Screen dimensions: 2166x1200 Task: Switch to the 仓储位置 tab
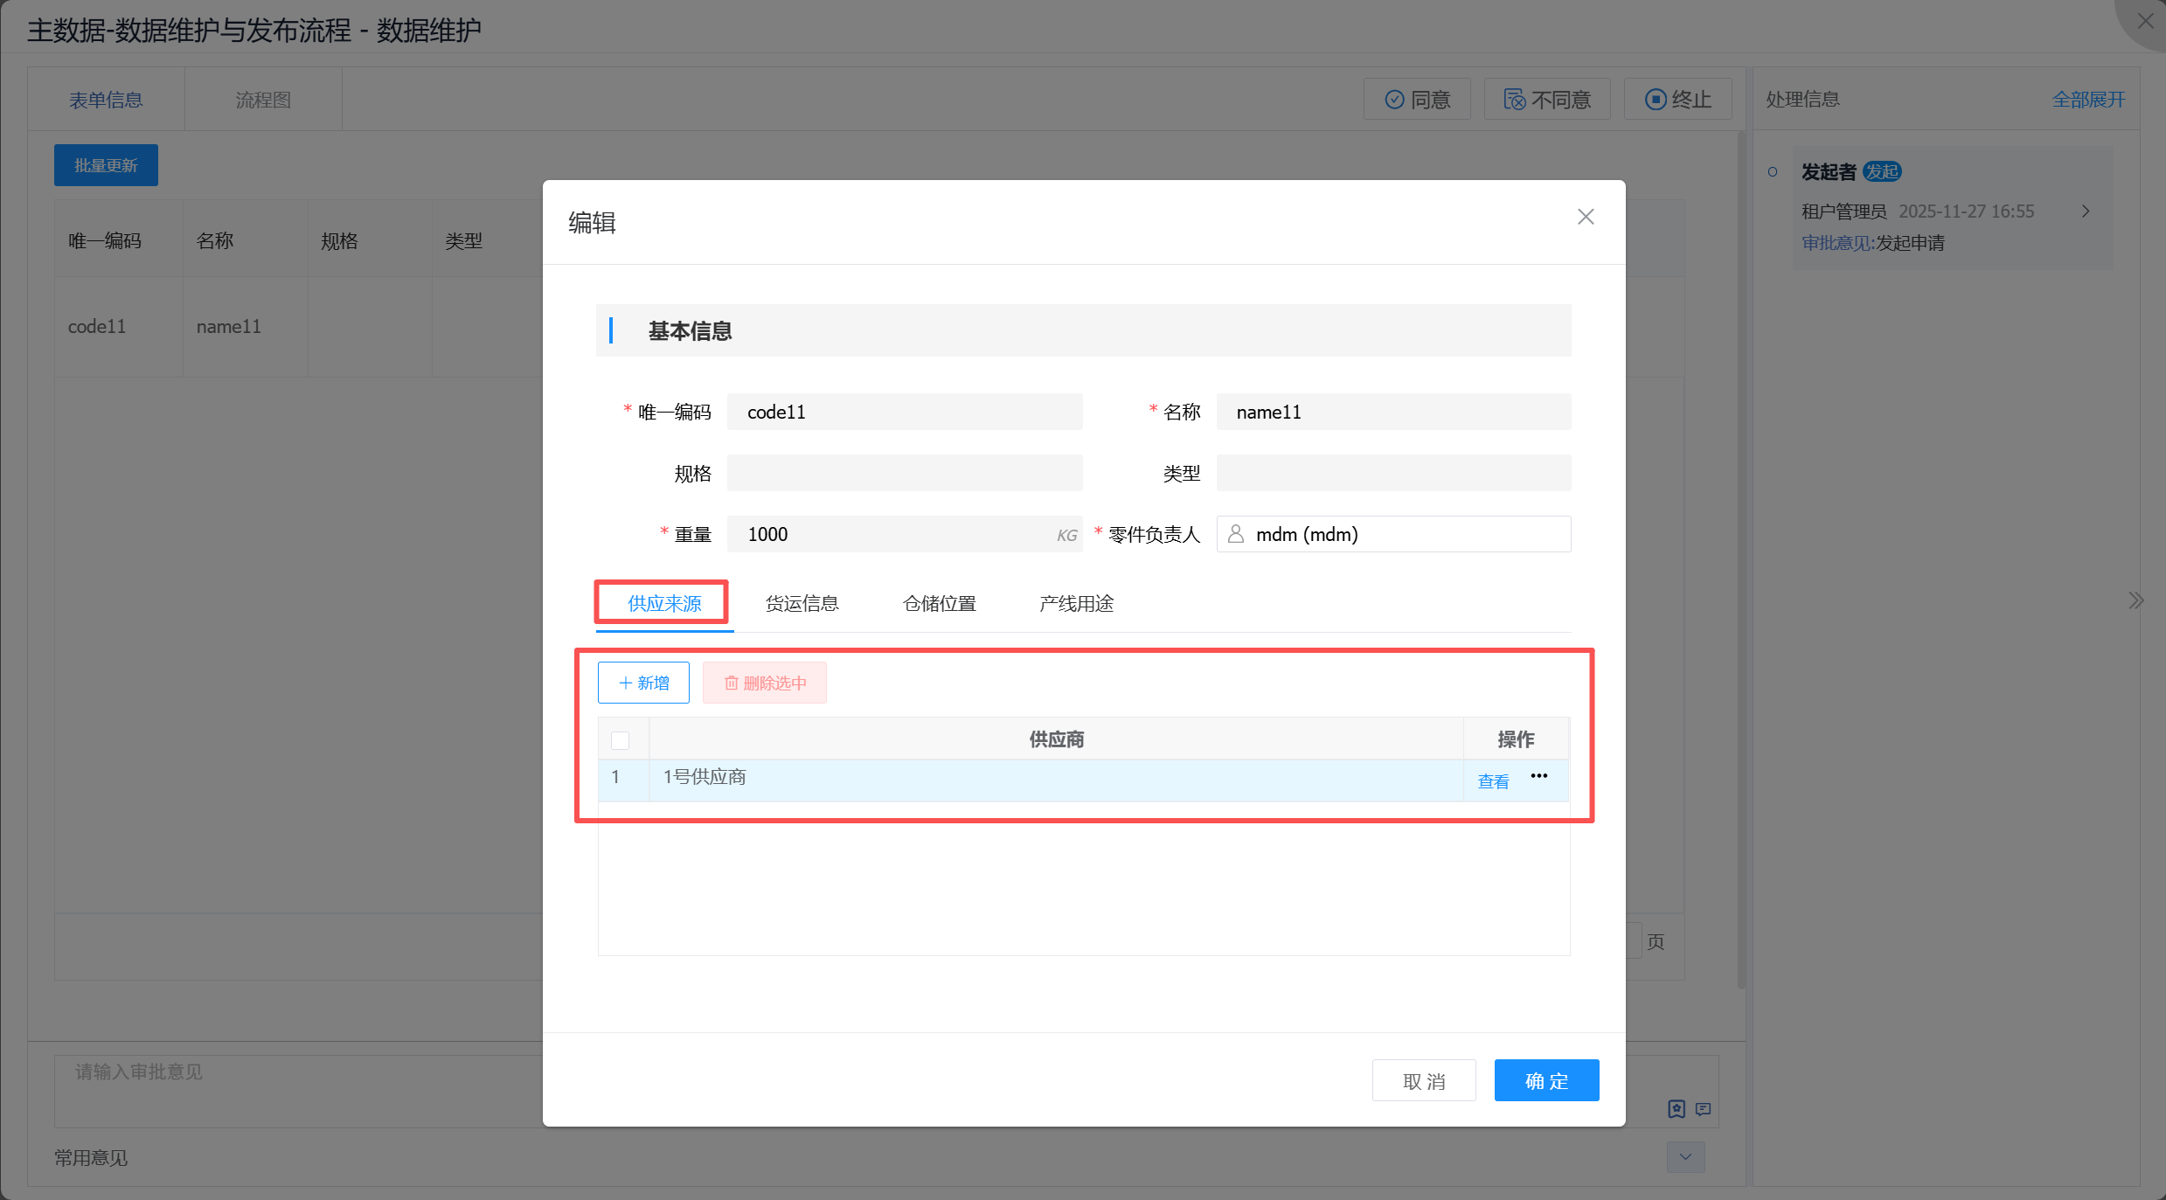[x=939, y=604]
